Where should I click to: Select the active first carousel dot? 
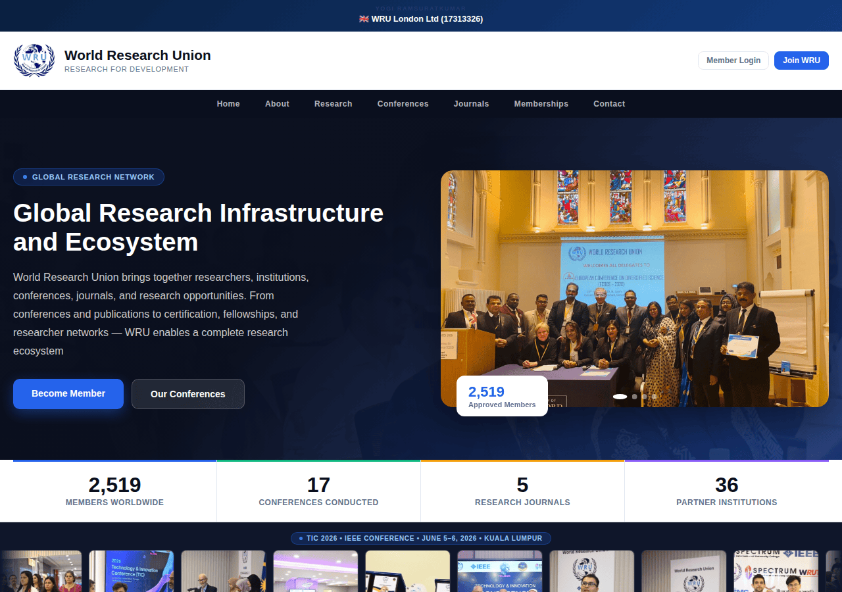(620, 397)
